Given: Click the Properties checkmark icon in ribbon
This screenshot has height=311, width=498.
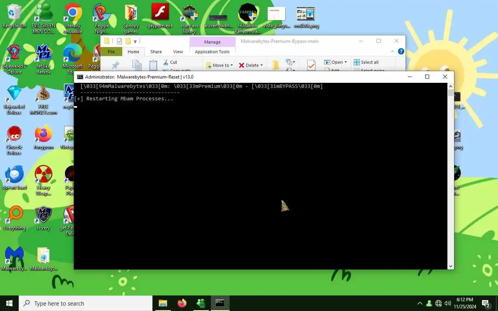Looking at the screenshot, I should coord(311,65).
